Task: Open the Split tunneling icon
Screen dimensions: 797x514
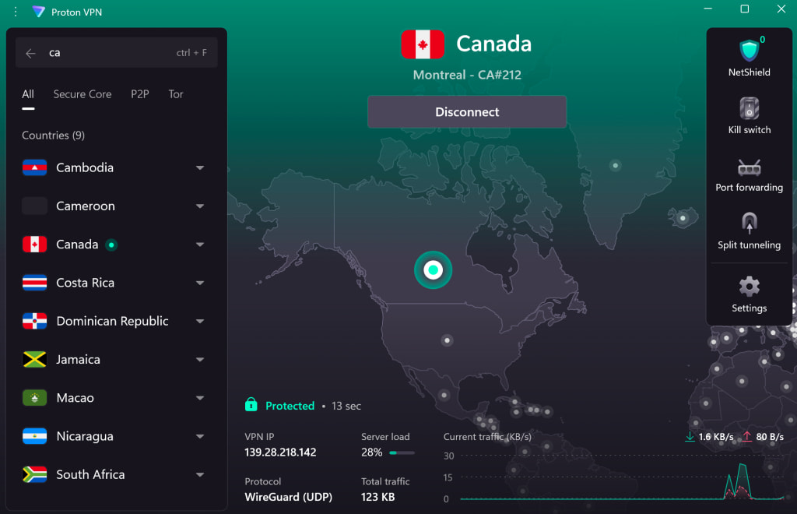Action: [749, 224]
